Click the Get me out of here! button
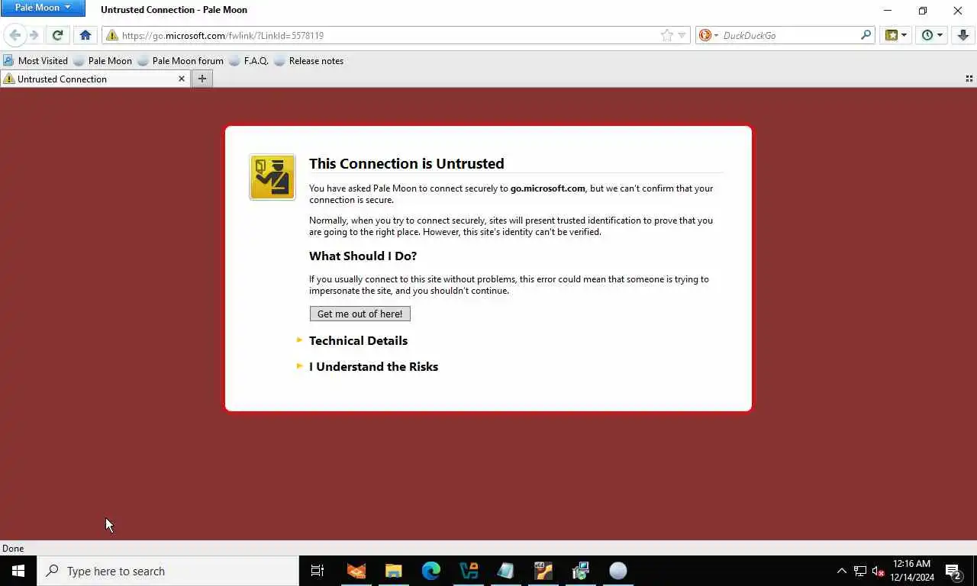This screenshot has height=586, width=977. tap(360, 314)
